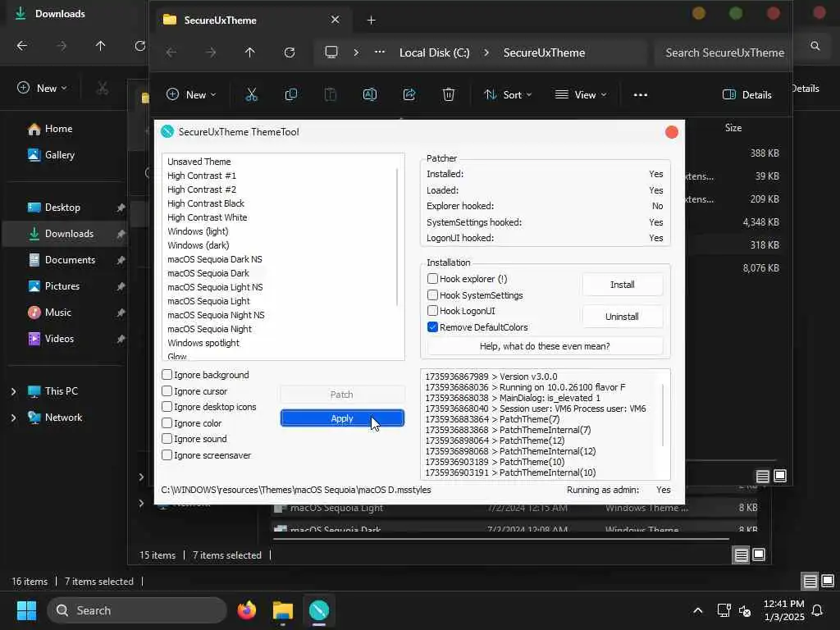Click the Cut icon in SecureUxTheme toolbar
The width and height of the screenshot is (840, 630).
pos(251,95)
